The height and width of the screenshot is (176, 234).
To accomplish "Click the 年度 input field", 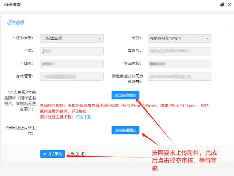I will 72,51.
